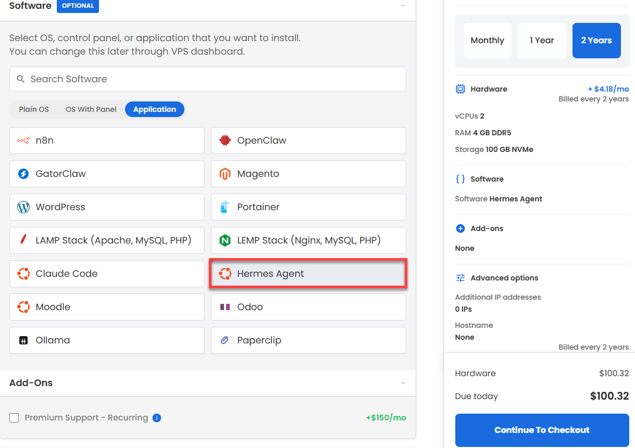
Task: Enable the Premium Support - Recurring checkbox
Action: click(14, 418)
